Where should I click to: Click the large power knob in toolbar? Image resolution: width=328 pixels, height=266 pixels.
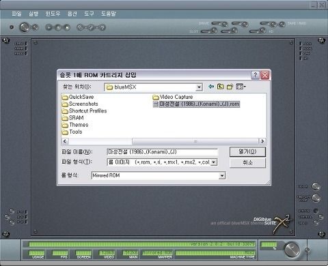tap(25, 27)
